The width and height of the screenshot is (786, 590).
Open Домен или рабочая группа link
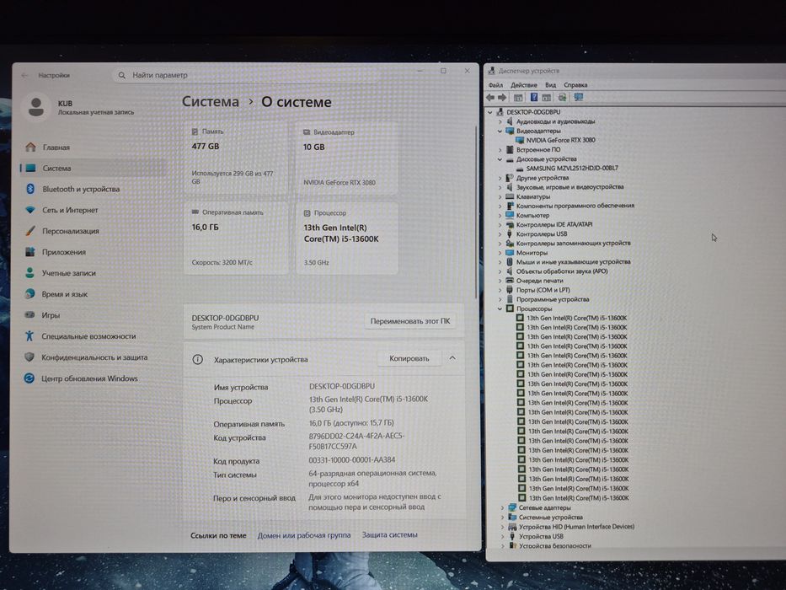pos(304,535)
